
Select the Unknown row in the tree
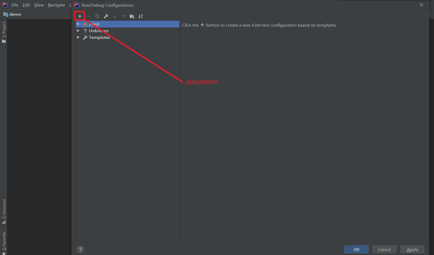(128, 31)
